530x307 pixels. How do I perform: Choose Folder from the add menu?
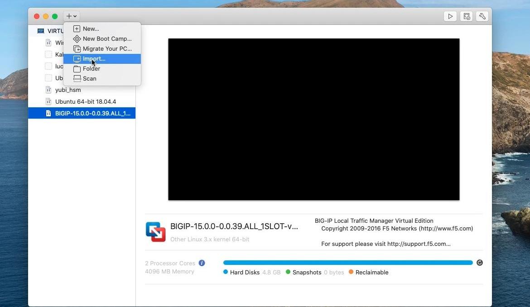point(102,68)
